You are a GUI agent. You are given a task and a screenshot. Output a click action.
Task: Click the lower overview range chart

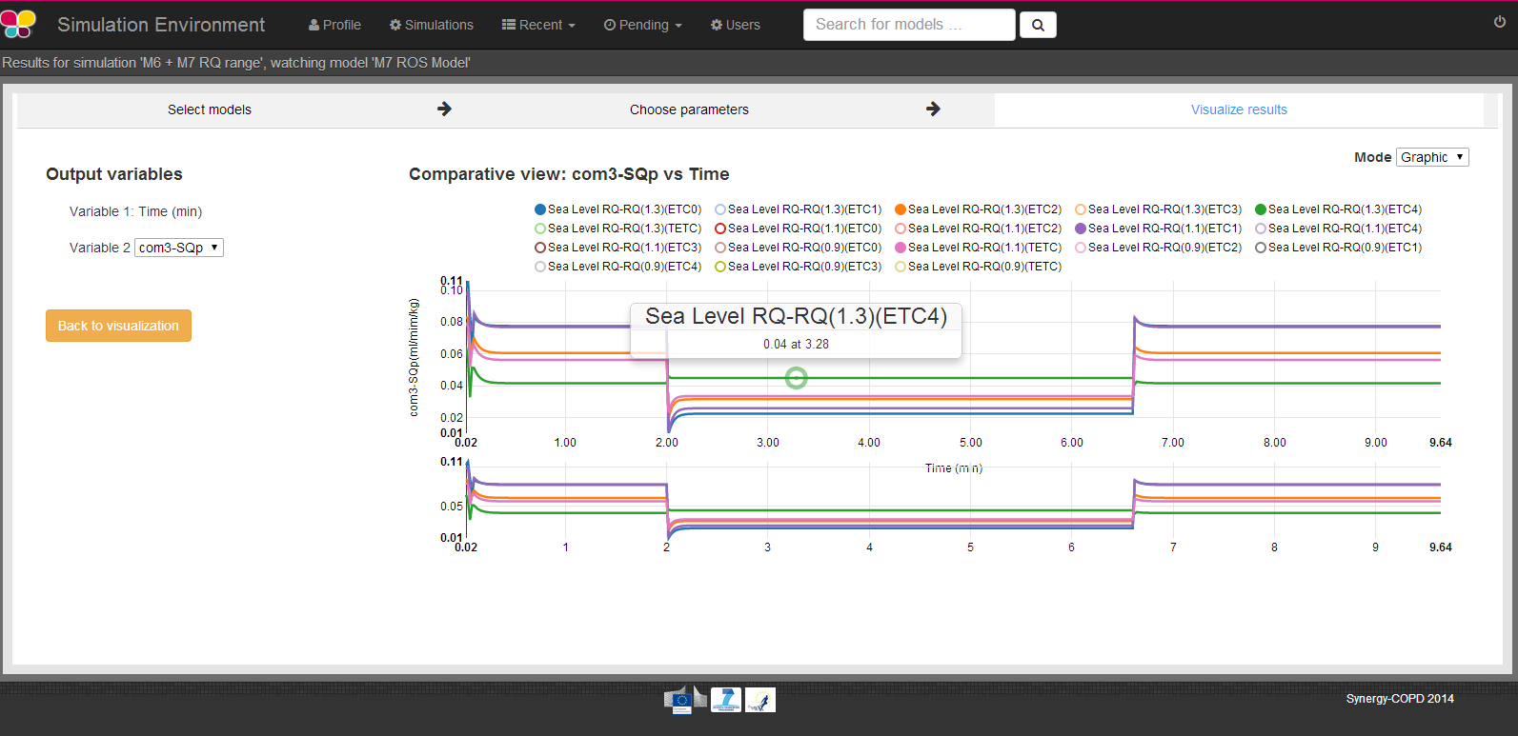coord(953,503)
